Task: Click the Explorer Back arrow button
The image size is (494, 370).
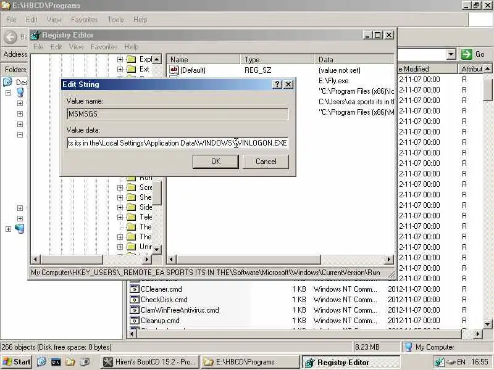Action: pyautogui.click(x=10, y=37)
